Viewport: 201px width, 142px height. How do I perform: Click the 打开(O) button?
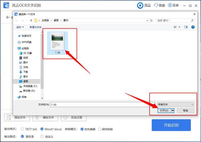point(164,111)
